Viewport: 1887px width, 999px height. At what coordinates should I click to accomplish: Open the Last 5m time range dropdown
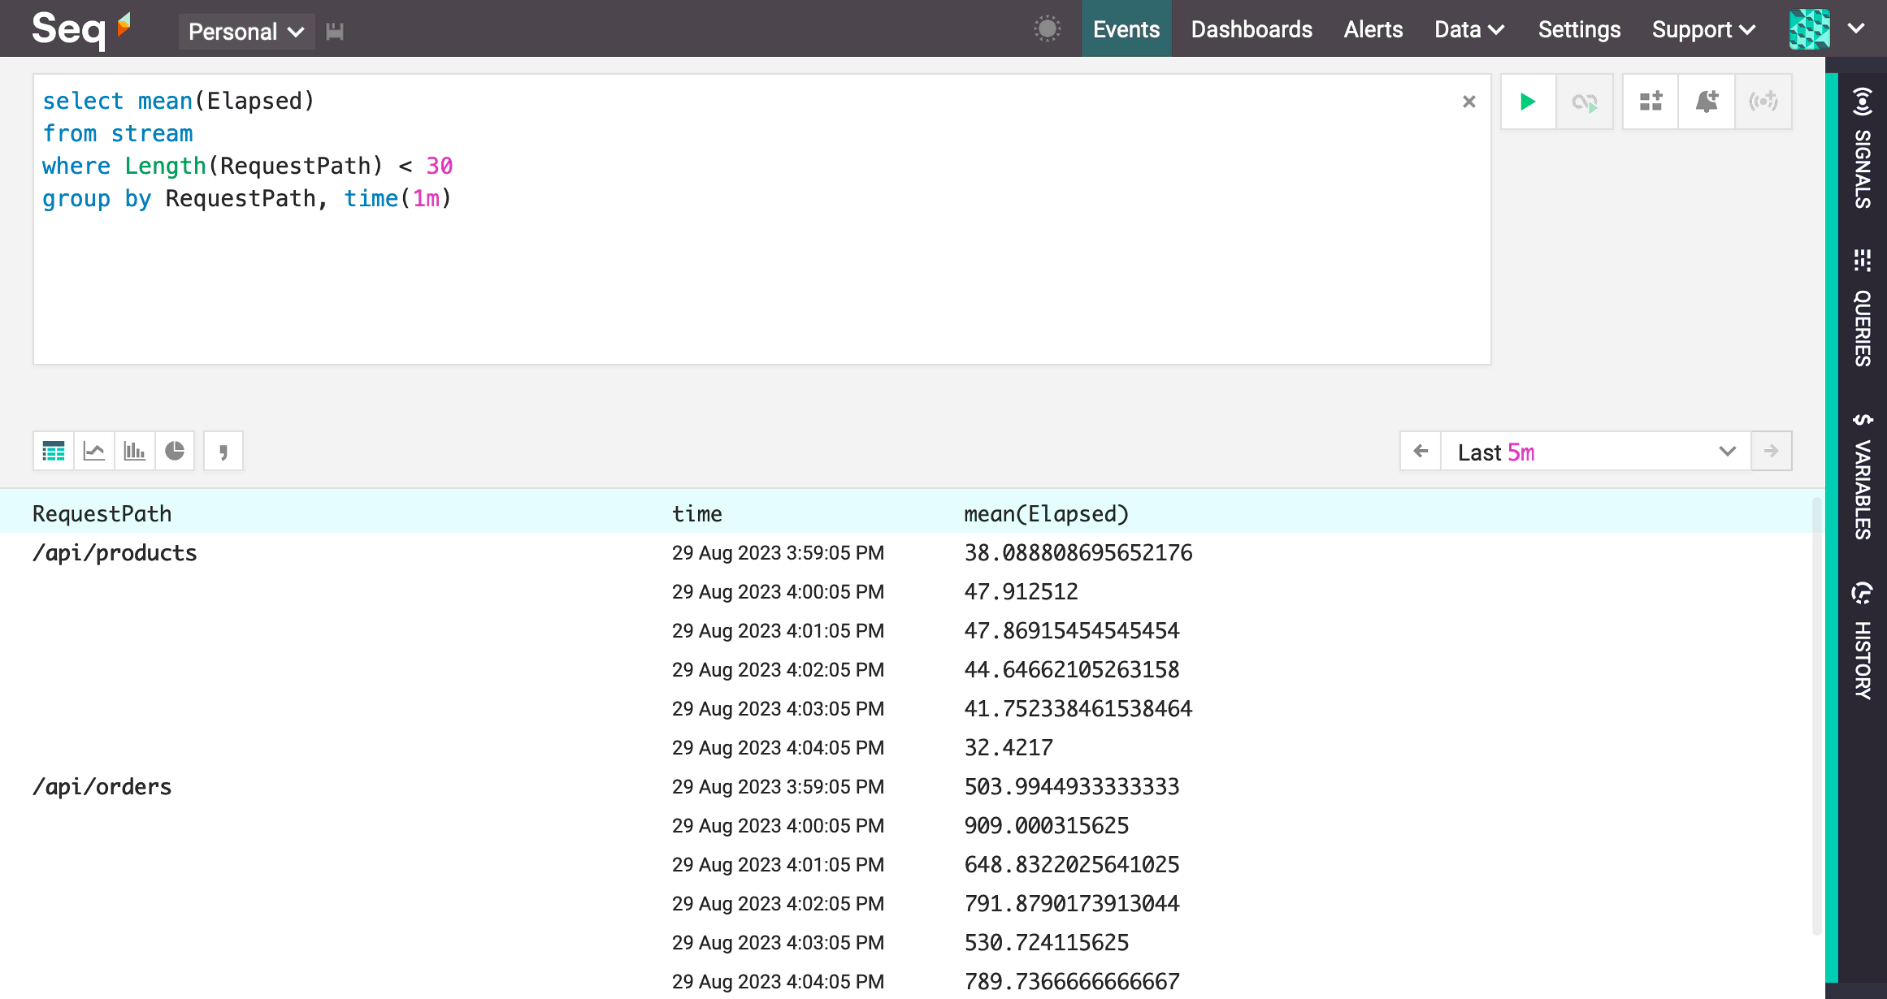(1596, 452)
